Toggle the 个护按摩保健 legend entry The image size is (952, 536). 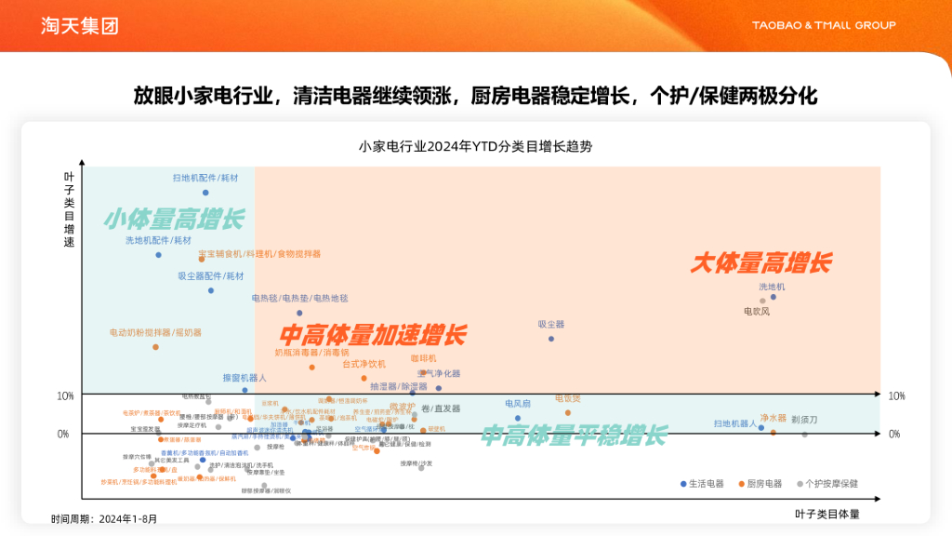pyautogui.click(x=827, y=484)
